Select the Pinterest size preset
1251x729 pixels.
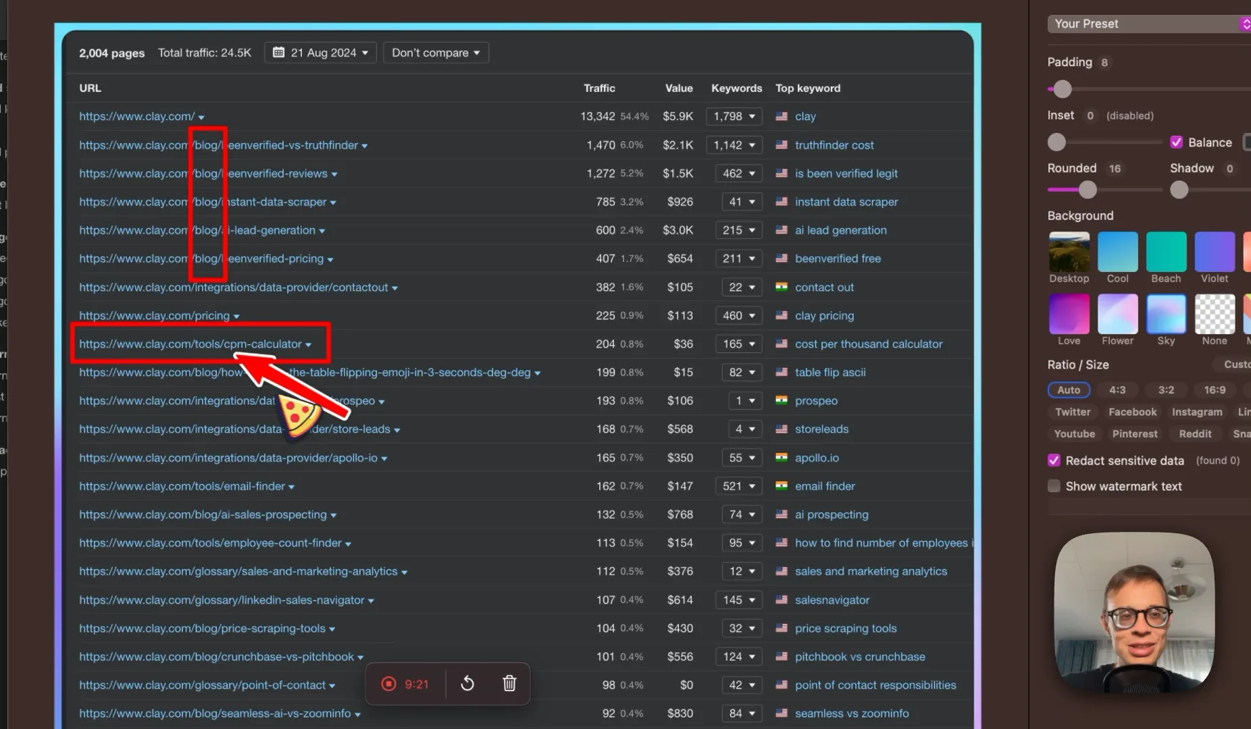pos(1135,433)
